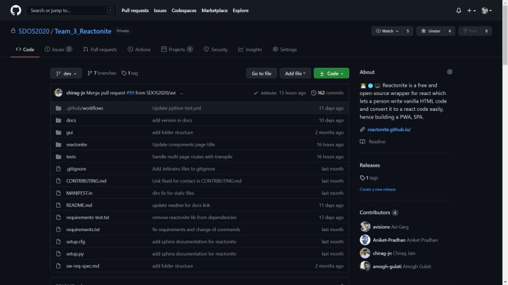Click the link icon beside reactonite.github.io

362,129
